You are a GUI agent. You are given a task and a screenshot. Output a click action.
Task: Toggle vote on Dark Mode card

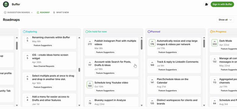[214, 43]
